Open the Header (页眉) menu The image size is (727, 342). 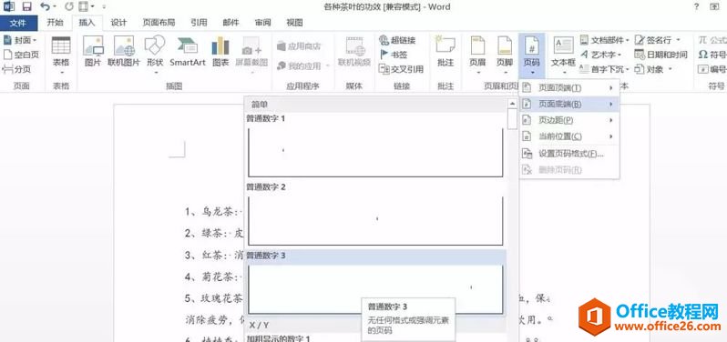[x=477, y=55]
